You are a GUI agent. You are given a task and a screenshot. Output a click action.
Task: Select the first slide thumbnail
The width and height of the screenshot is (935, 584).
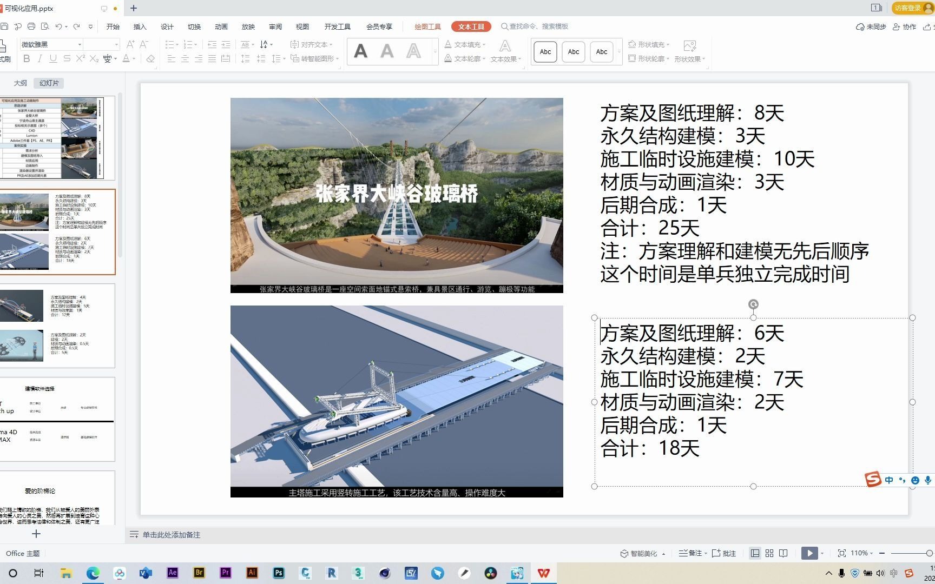click(x=57, y=138)
